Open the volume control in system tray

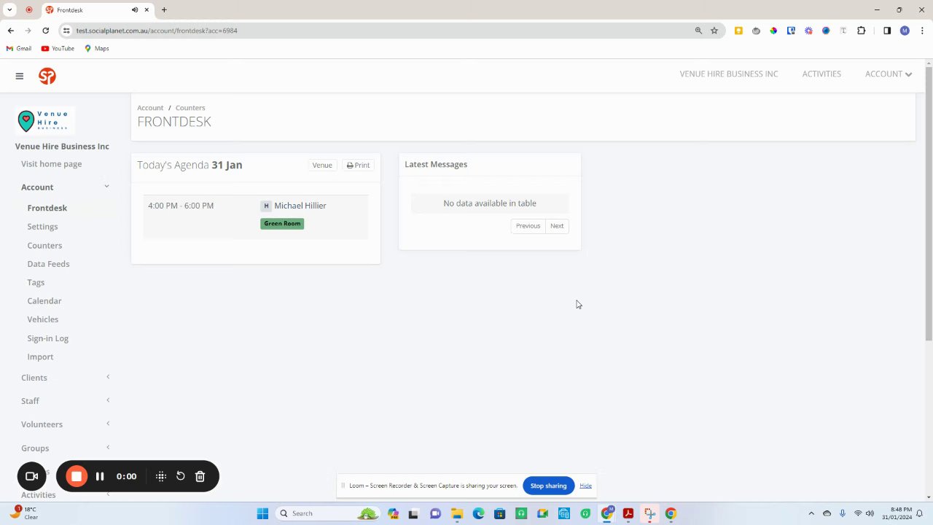tap(870, 513)
